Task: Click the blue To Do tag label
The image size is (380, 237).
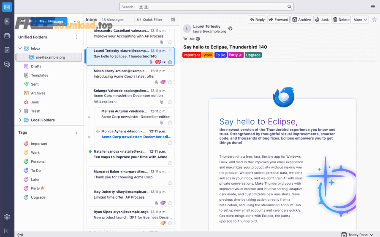Action: coord(220,55)
